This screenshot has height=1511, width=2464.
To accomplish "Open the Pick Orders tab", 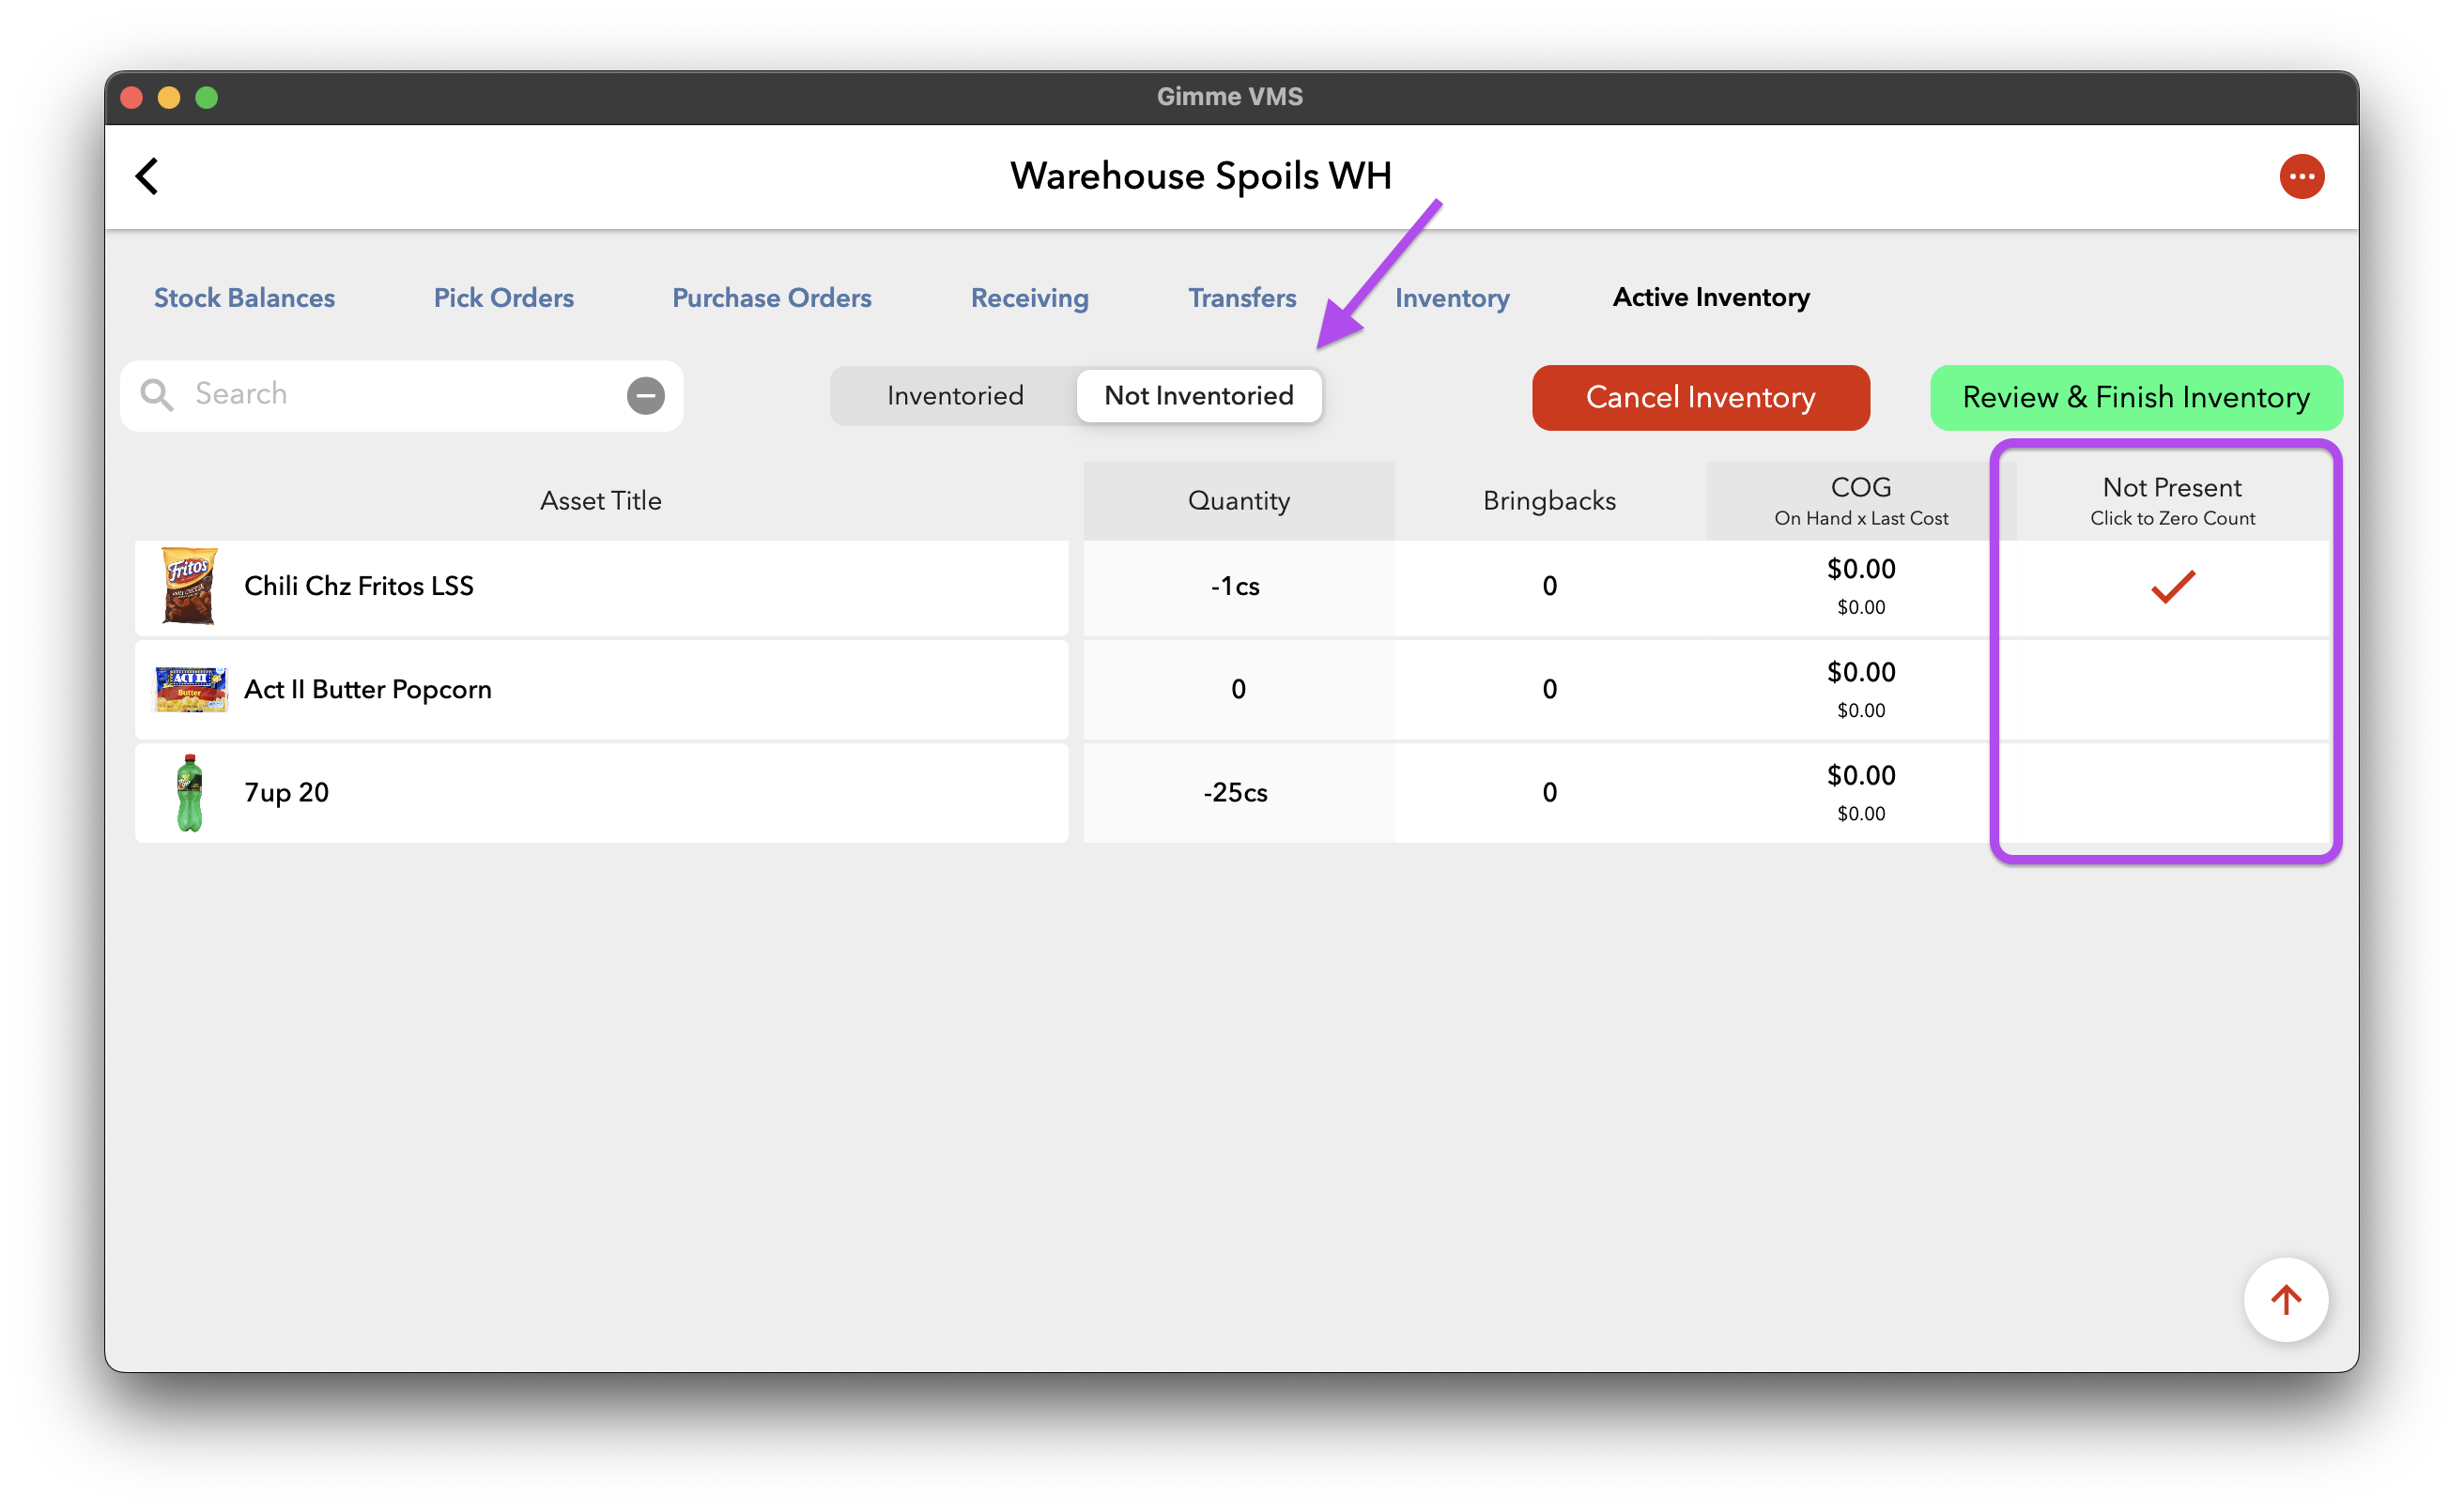I will point(503,298).
